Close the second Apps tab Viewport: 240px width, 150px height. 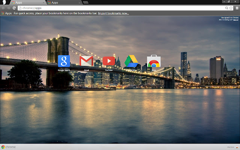(x=79, y=3)
